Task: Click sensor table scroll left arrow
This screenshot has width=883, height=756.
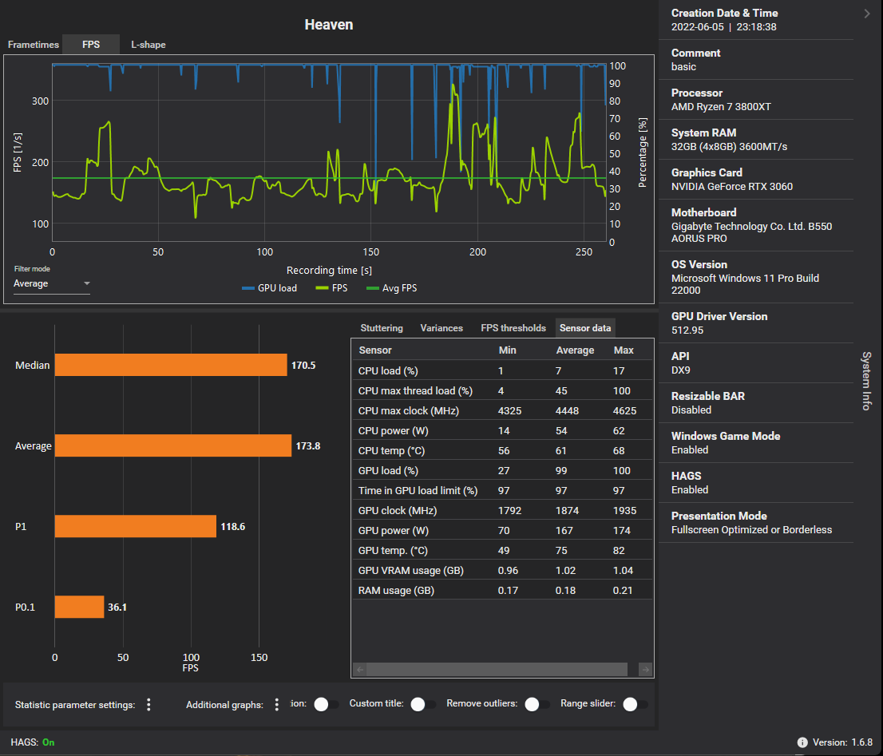Action: (360, 669)
